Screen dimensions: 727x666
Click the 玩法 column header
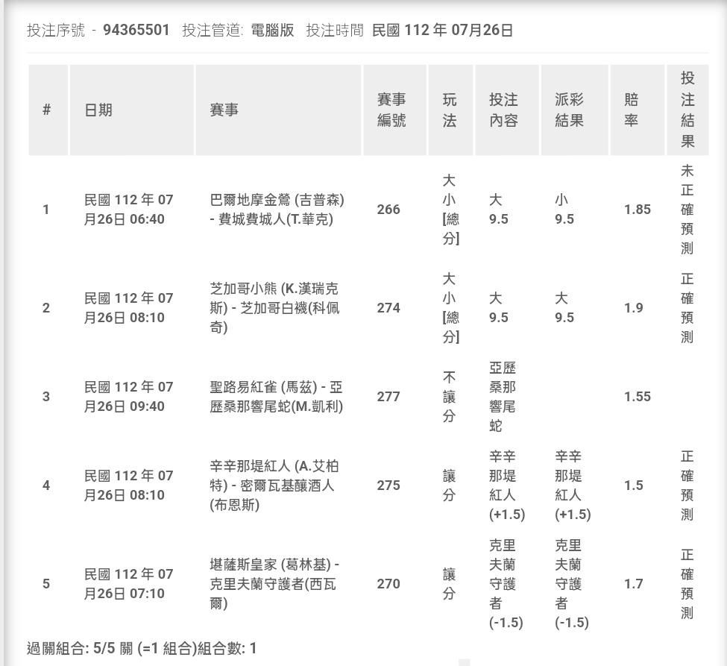pyautogui.click(x=450, y=110)
